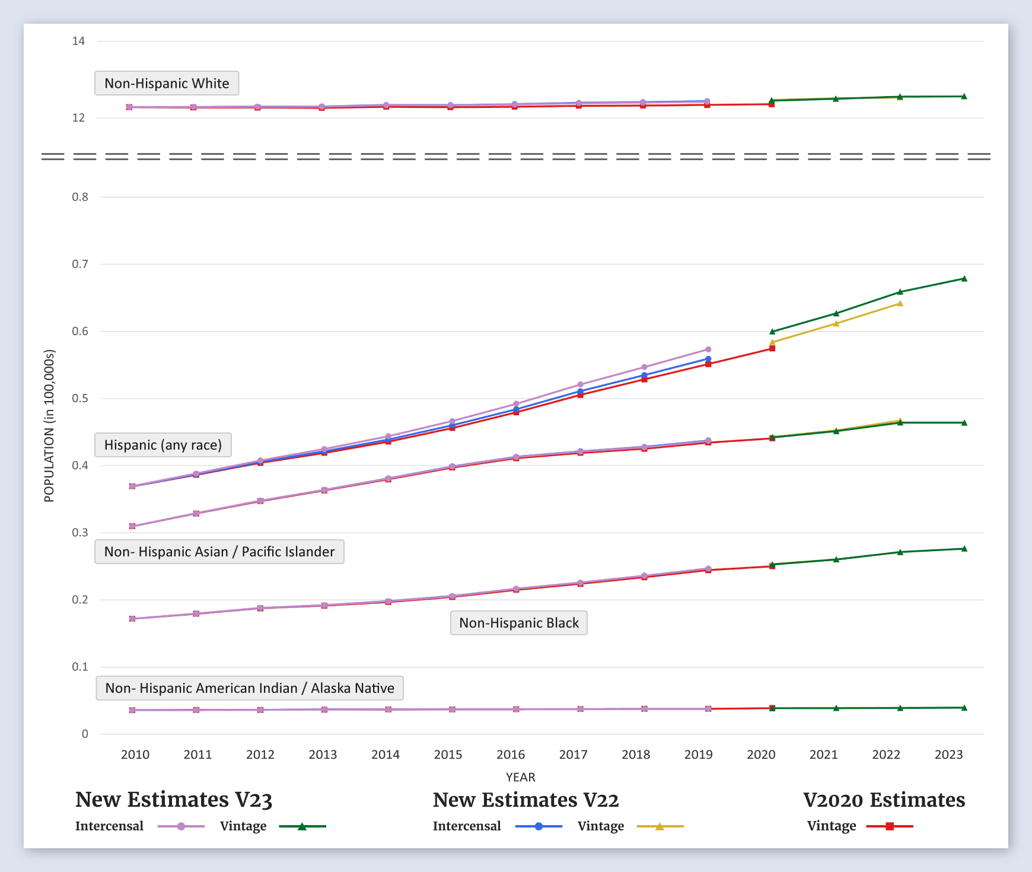Click the yellow Vintage triangle legend marker
The image size is (1032, 872).
click(x=660, y=826)
